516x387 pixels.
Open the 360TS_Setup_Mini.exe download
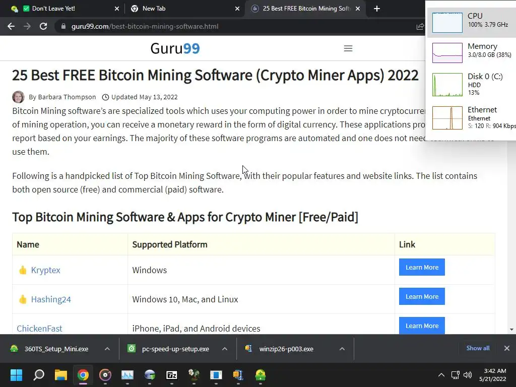click(x=56, y=349)
